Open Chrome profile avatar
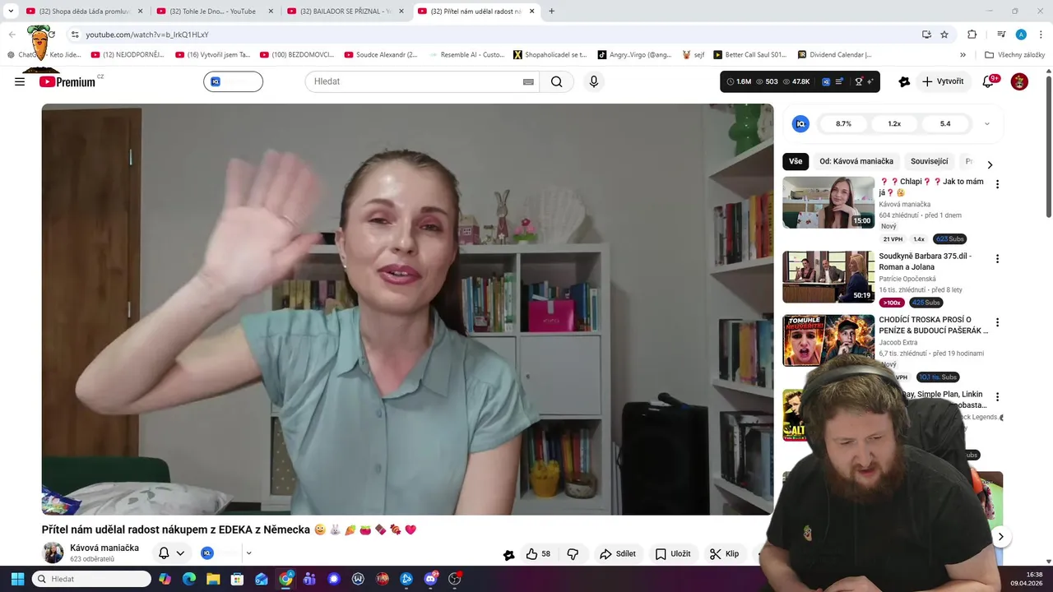Viewport: 1053px width, 592px height. click(x=1021, y=35)
